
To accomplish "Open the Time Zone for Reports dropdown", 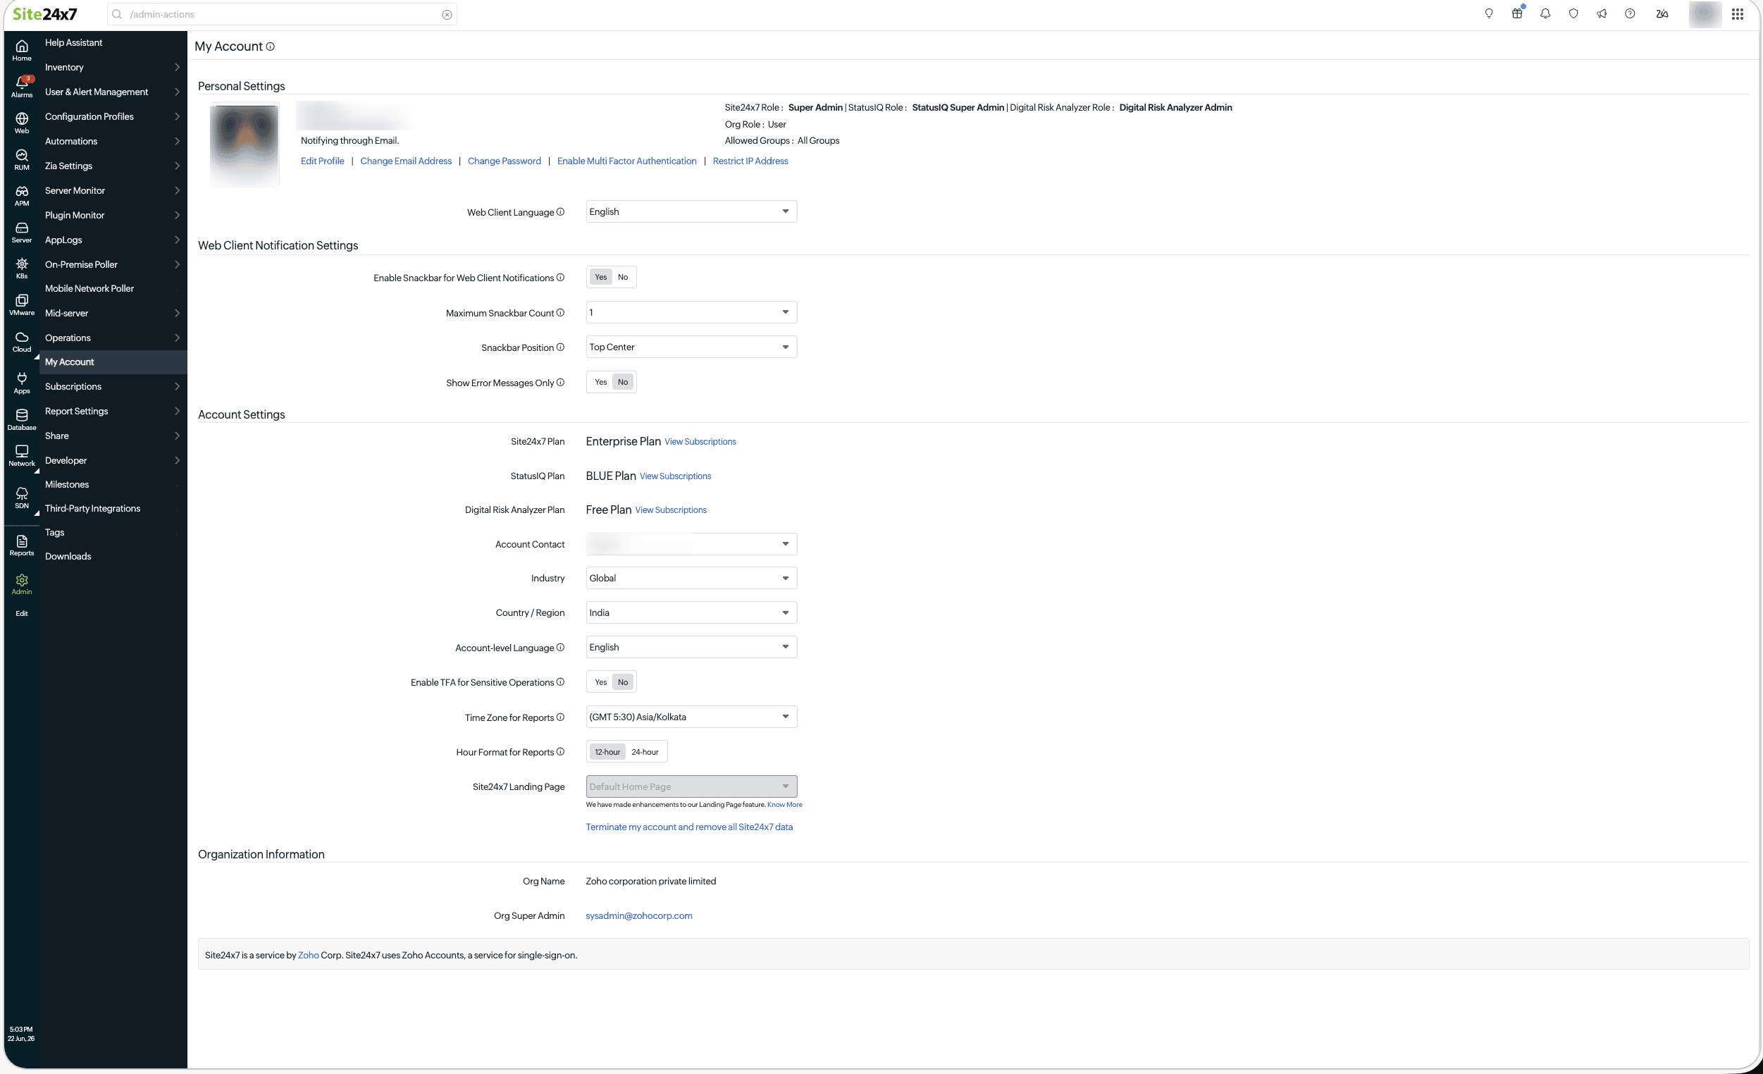I will click(x=691, y=717).
